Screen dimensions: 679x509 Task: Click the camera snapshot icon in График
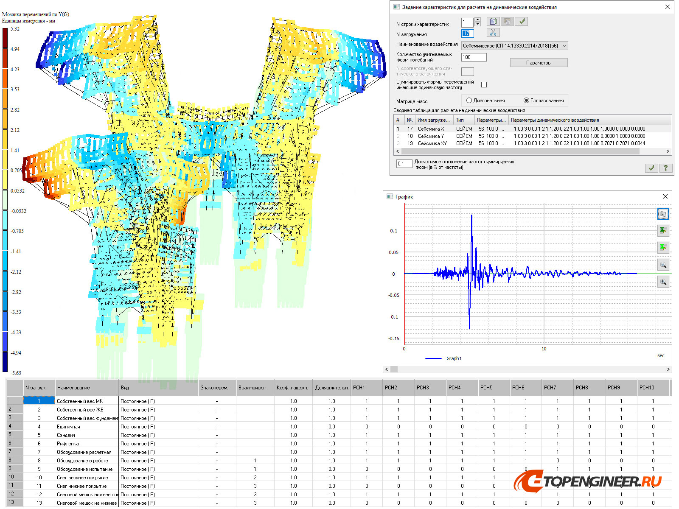tap(663, 214)
